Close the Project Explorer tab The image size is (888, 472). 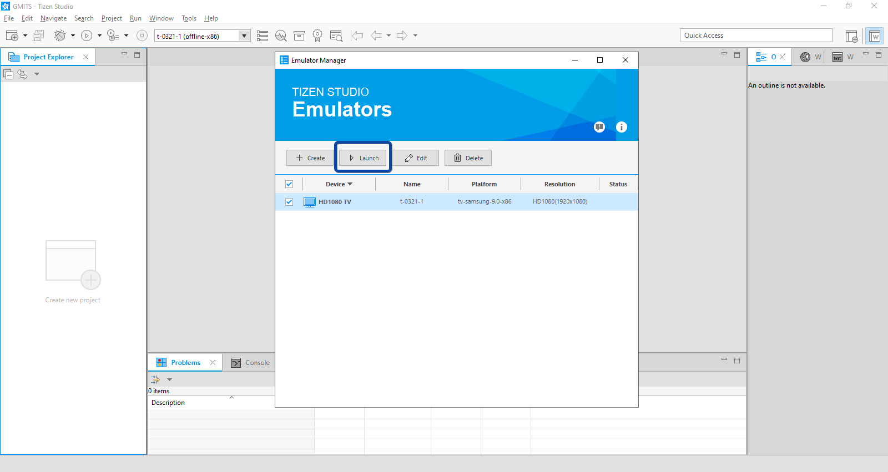(x=85, y=57)
